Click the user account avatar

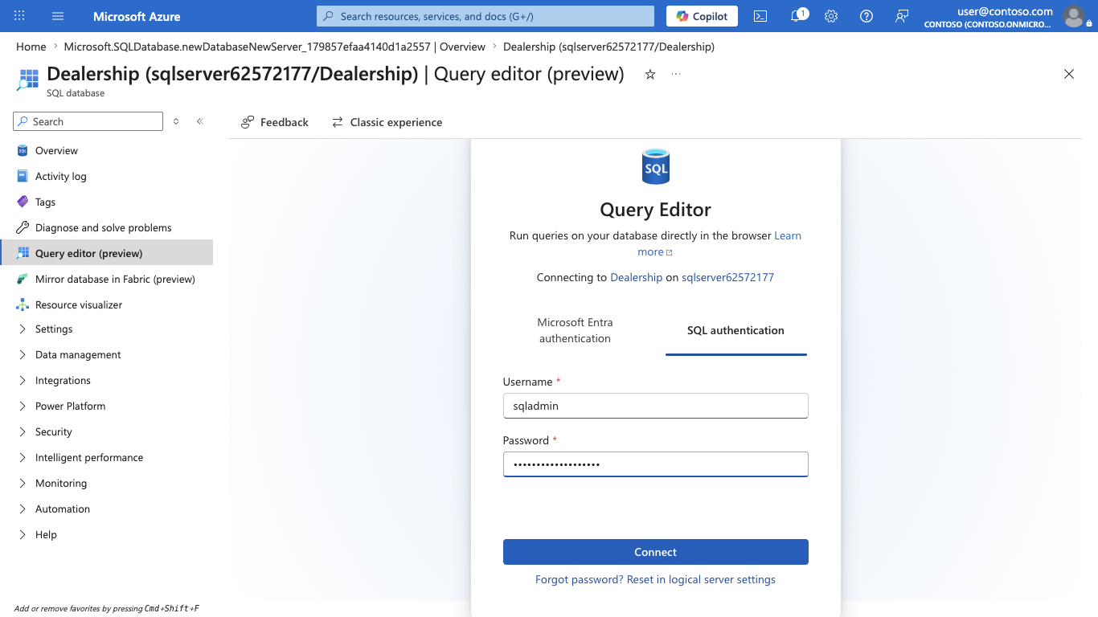pos(1073,16)
